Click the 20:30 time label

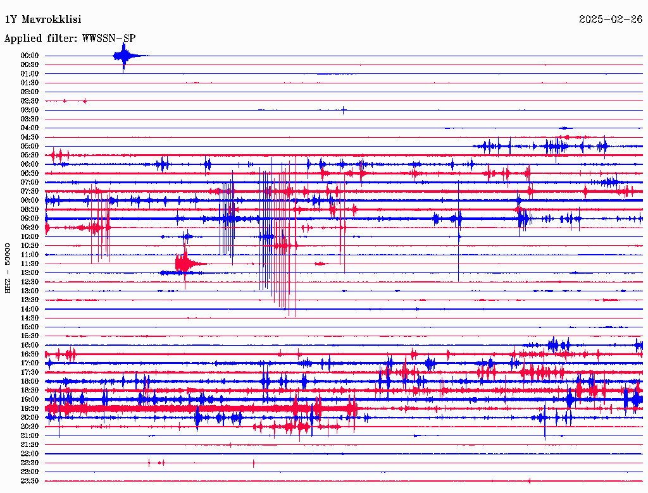tap(30, 427)
